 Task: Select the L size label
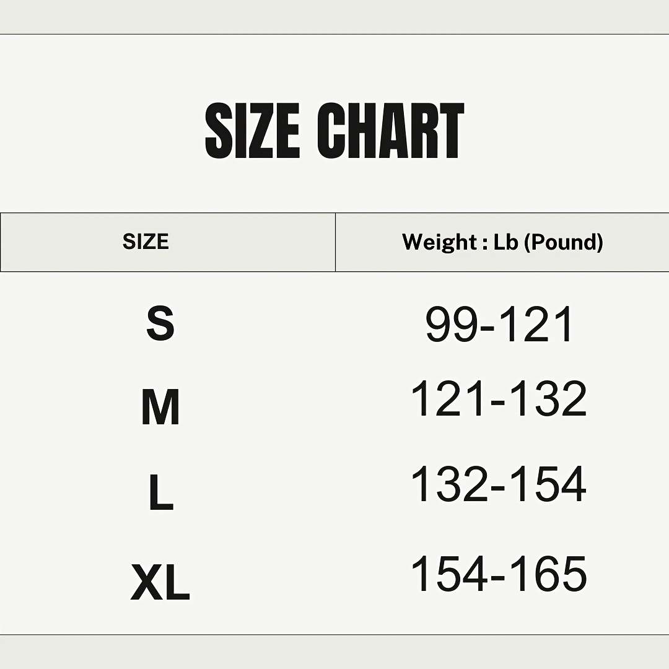click(x=160, y=493)
